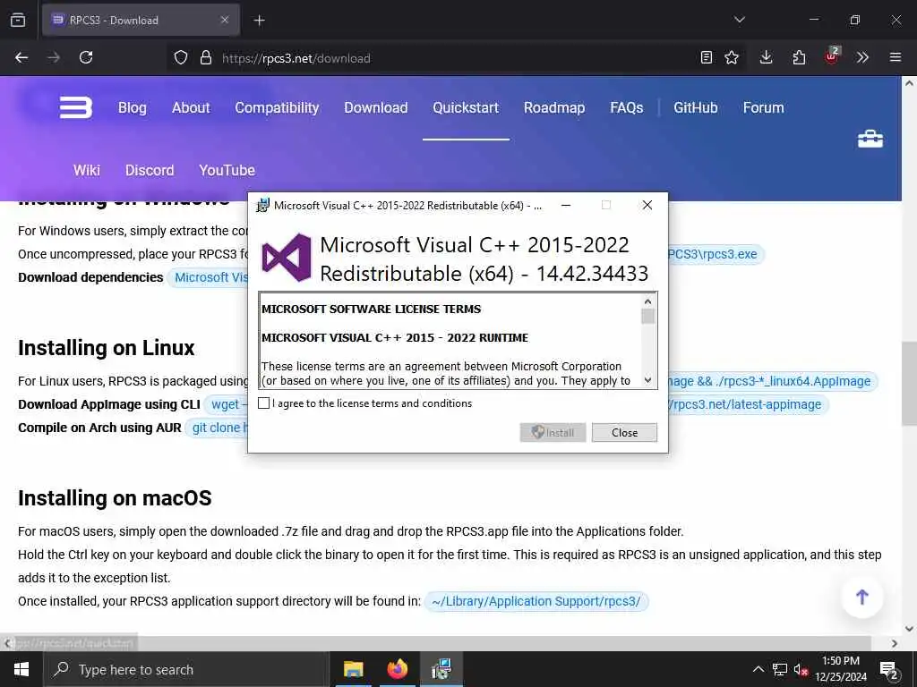The width and height of the screenshot is (917, 687).
Task: Open the About page
Action: click(191, 107)
